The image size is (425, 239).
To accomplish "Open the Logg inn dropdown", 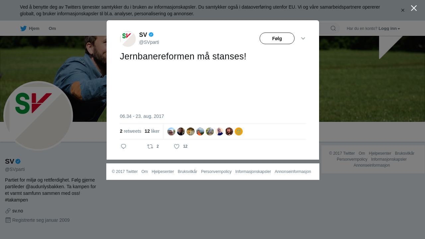I will point(389,29).
